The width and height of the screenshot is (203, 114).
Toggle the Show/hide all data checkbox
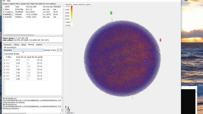coord(4,54)
